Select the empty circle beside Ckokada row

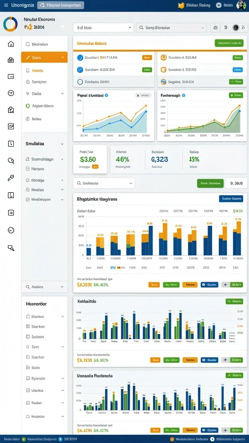[80, 82]
